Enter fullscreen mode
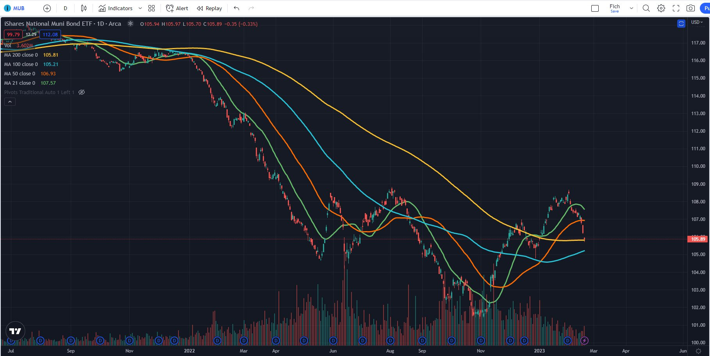The height and width of the screenshot is (356, 710). 676,8
